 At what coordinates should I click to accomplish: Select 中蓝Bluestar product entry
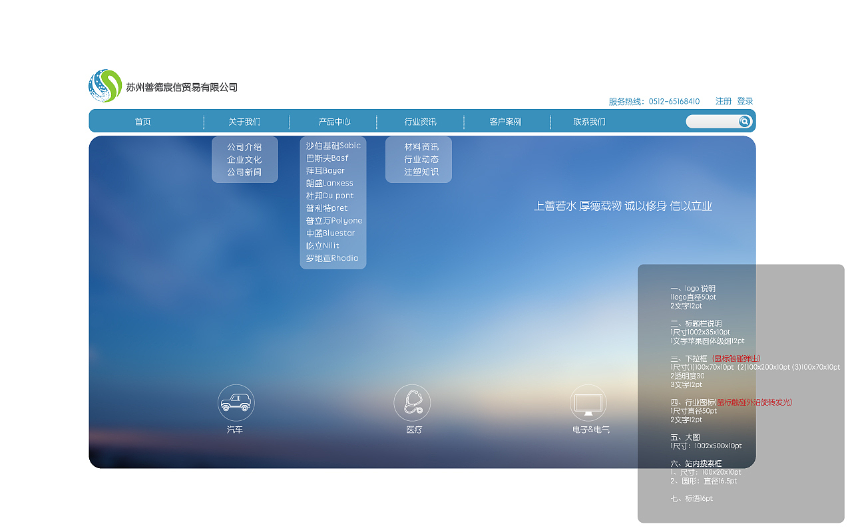point(330,233)
